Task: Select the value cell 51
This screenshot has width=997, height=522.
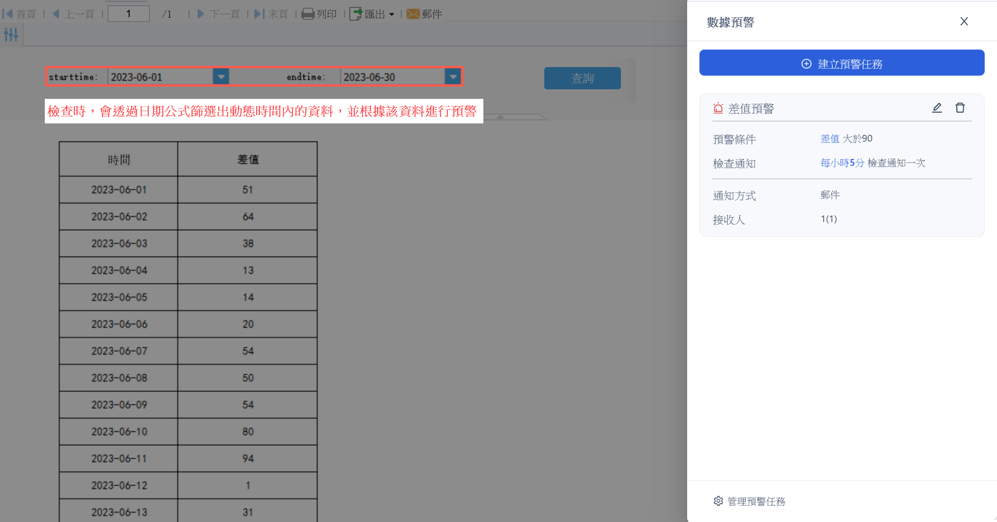Action: [x=247, y=190]
